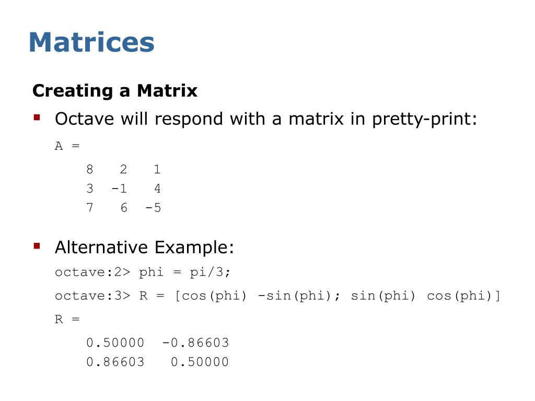This screenshot has width=535, height=401.
Task: Click the 'A =' output line
Action: tap(67, 146)
